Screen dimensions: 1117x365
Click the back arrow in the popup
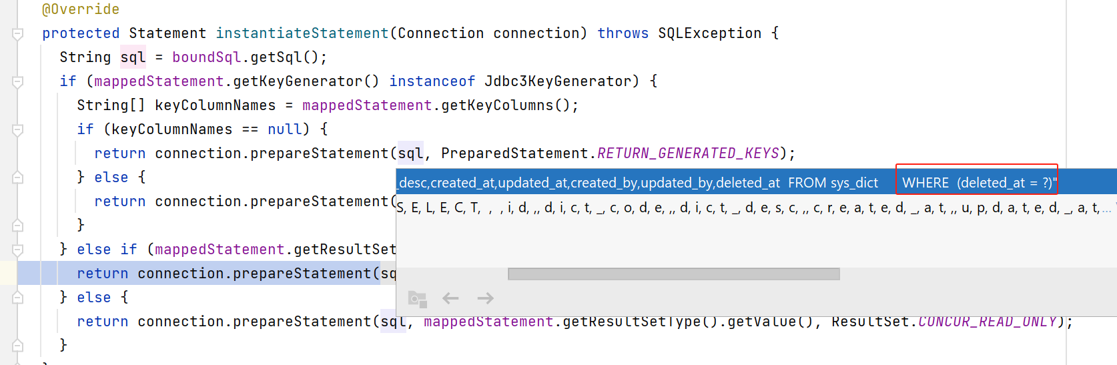pos(451,298)
